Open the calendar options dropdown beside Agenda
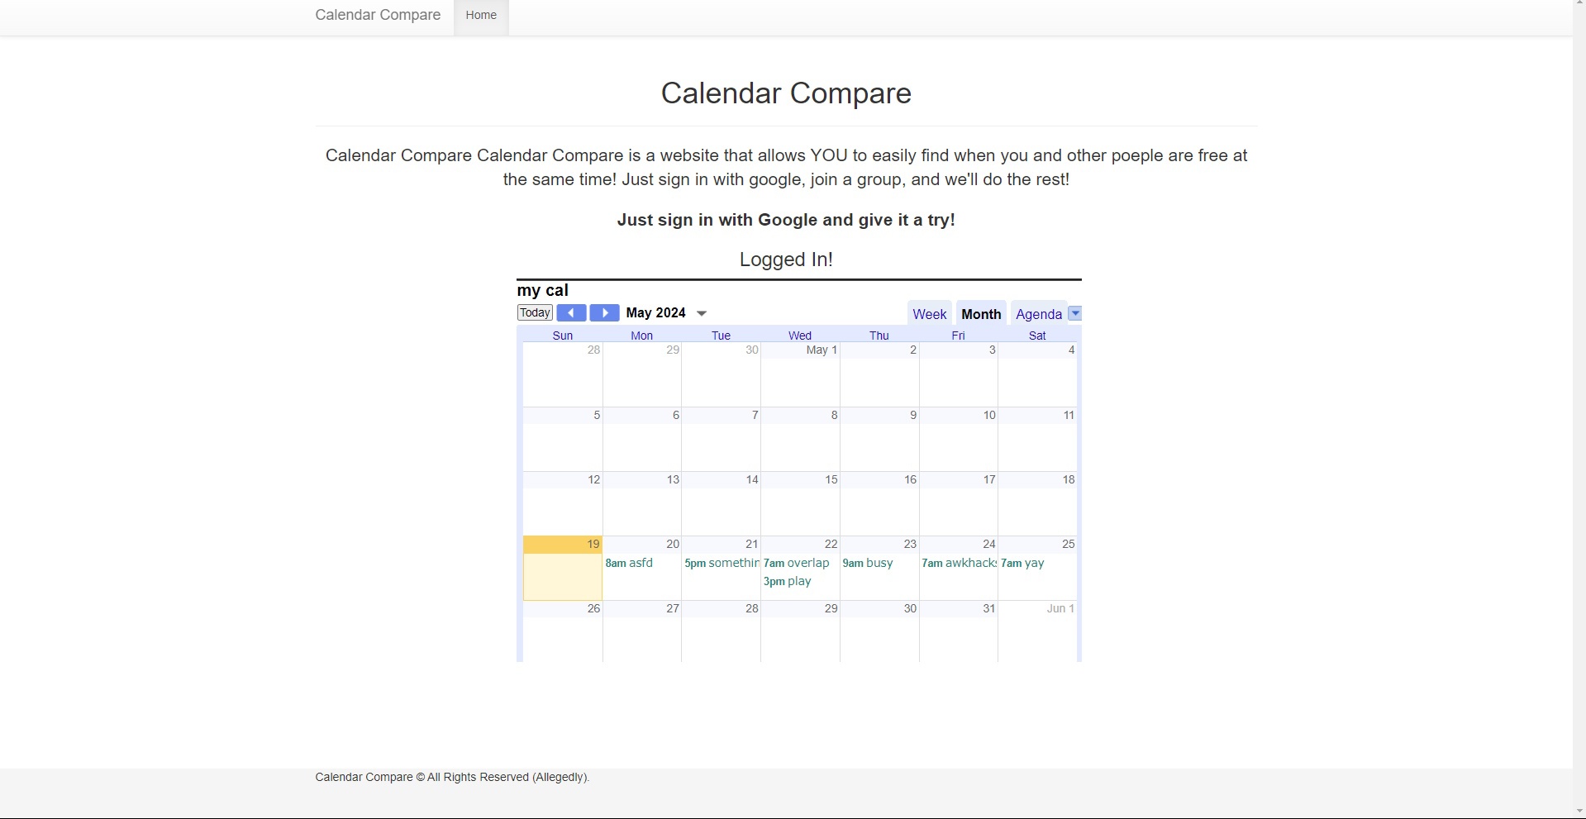This screenshot has height=819, width=1586. [x=1074, y=313]
